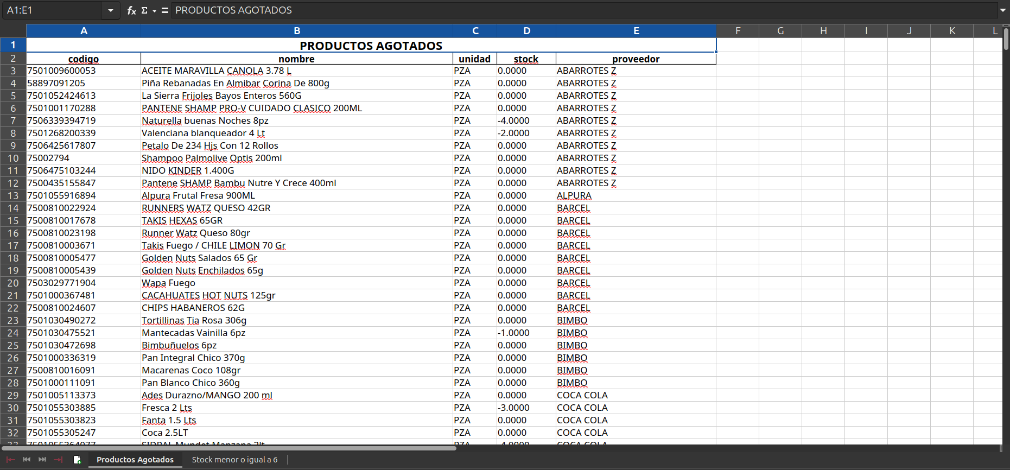Select the code cell 58897091205
The width and height of the screenshot is (1010, 470).
click(x=84, y=83)
